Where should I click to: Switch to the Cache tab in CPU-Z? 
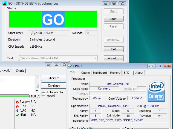coord(85,73)
